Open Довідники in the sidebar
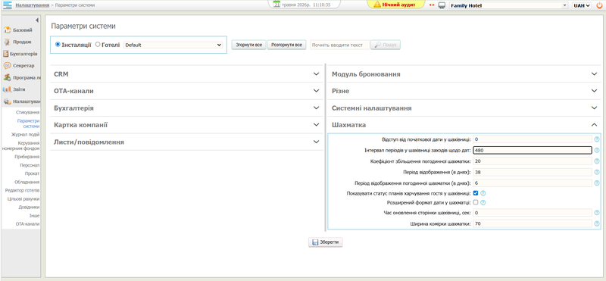The image size is (606, 281). [30, 208]
